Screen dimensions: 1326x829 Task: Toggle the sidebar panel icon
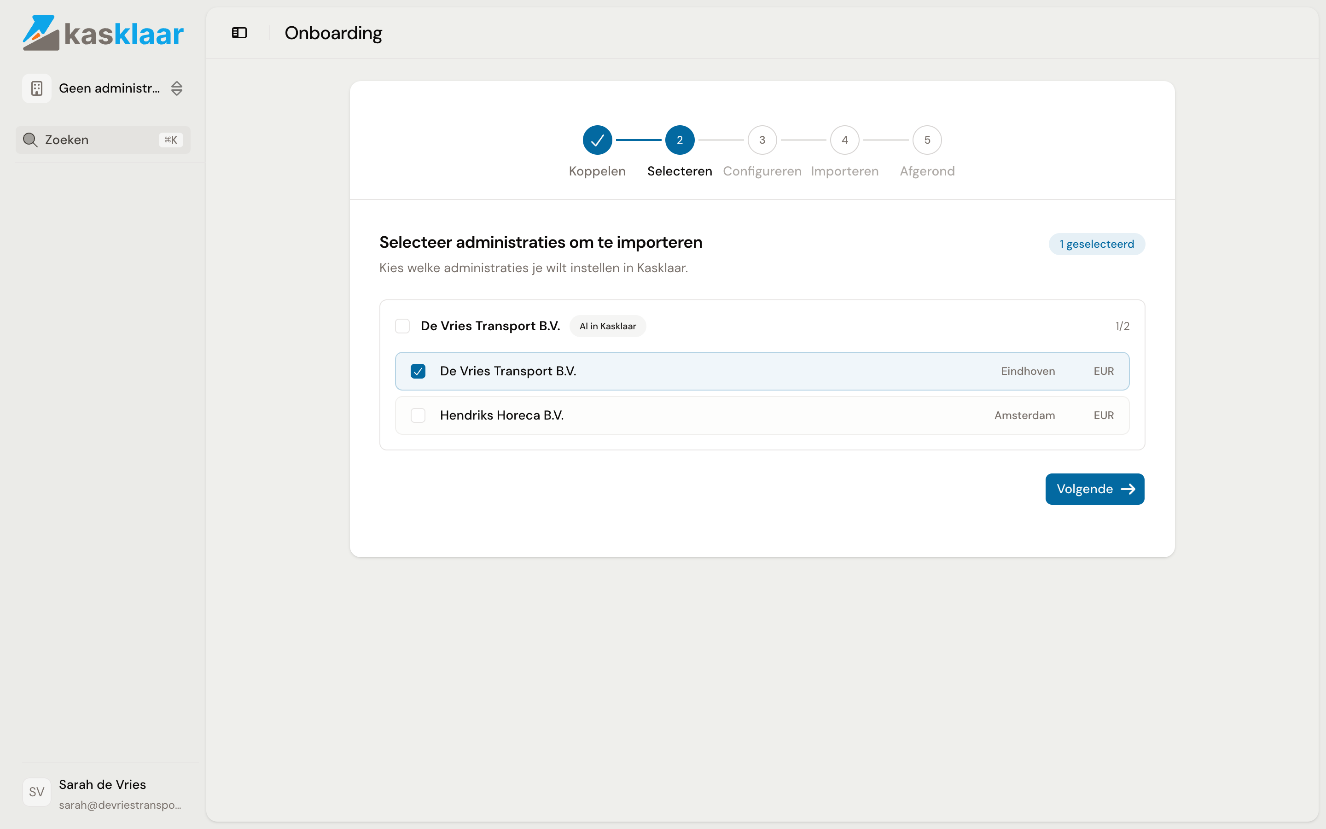[239, 33]
